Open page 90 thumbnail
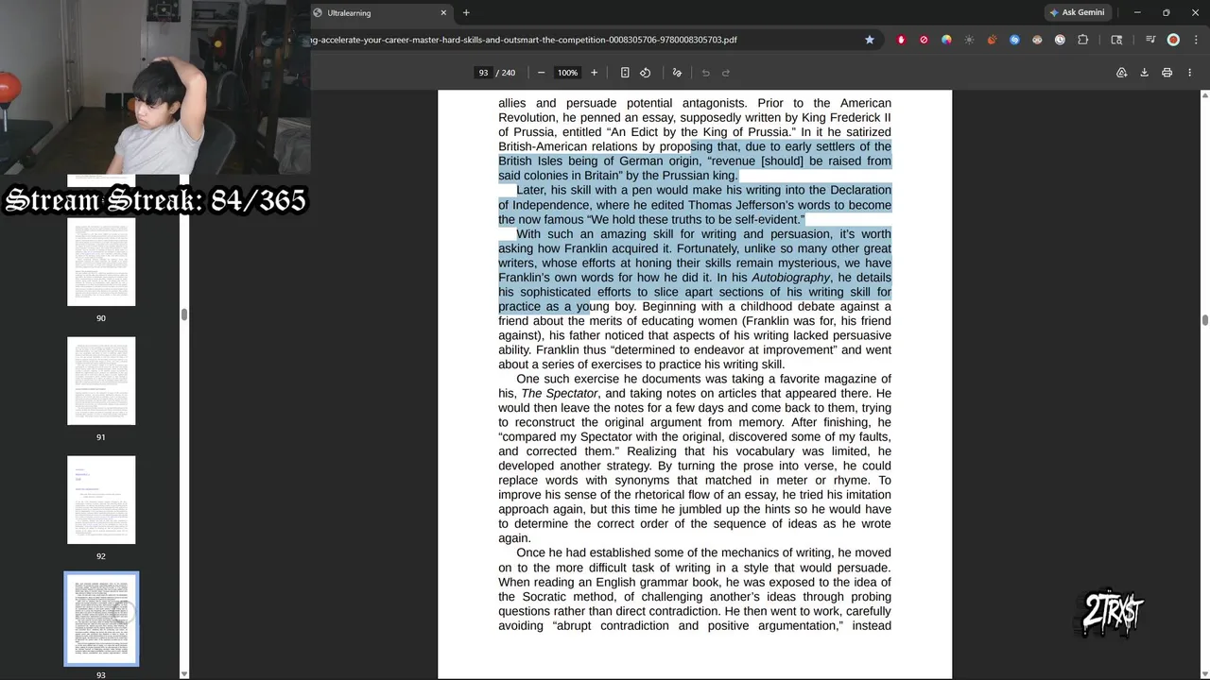The height and width of the screenshot is (680, 1210). click(101, 262)
